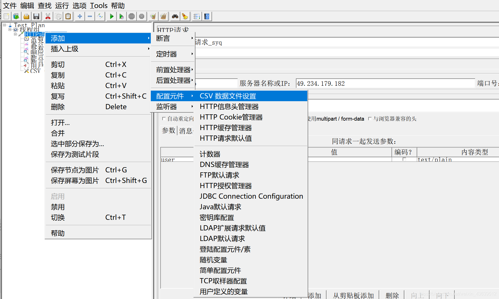
Task: Select CSV 数据文件设置 from submenu
Action: 251,96
